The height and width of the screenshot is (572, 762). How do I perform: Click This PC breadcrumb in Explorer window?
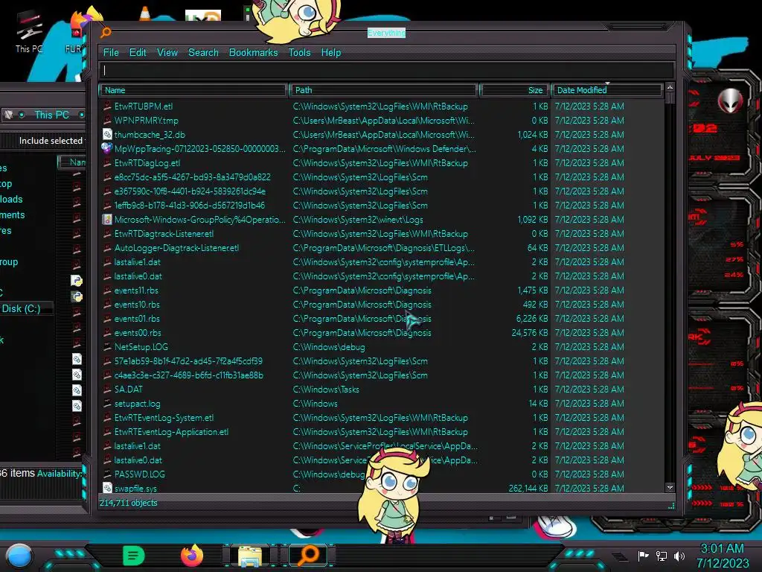pos(51,115)
